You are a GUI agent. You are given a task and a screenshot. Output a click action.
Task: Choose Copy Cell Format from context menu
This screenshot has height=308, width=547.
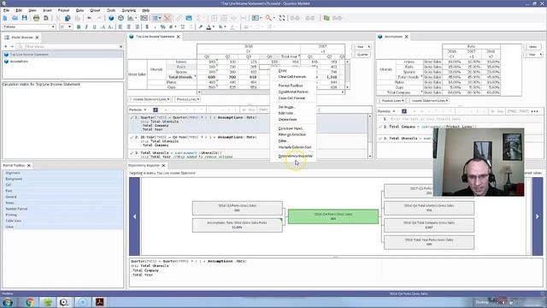[291, 98]
